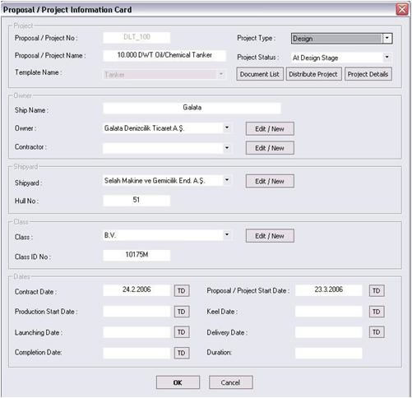Click TD button next to Contract Date
This screenshot has height=398, width=412.
pyautogui.click(x=182, y=290)
